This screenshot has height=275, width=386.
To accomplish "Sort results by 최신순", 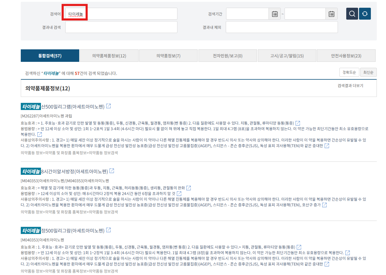I will click(x=368, y=72).
